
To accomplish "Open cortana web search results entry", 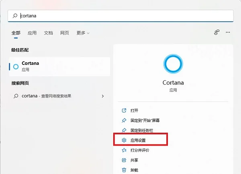I will (x=59, y=96).
